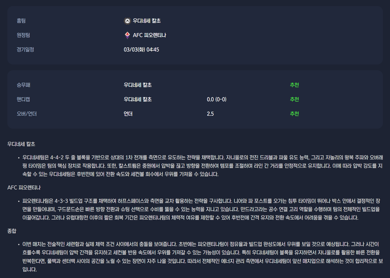Viewport: 390px width, 278px height.
Task: Click the 언더 pick text
Action: [x=128, y=114]
